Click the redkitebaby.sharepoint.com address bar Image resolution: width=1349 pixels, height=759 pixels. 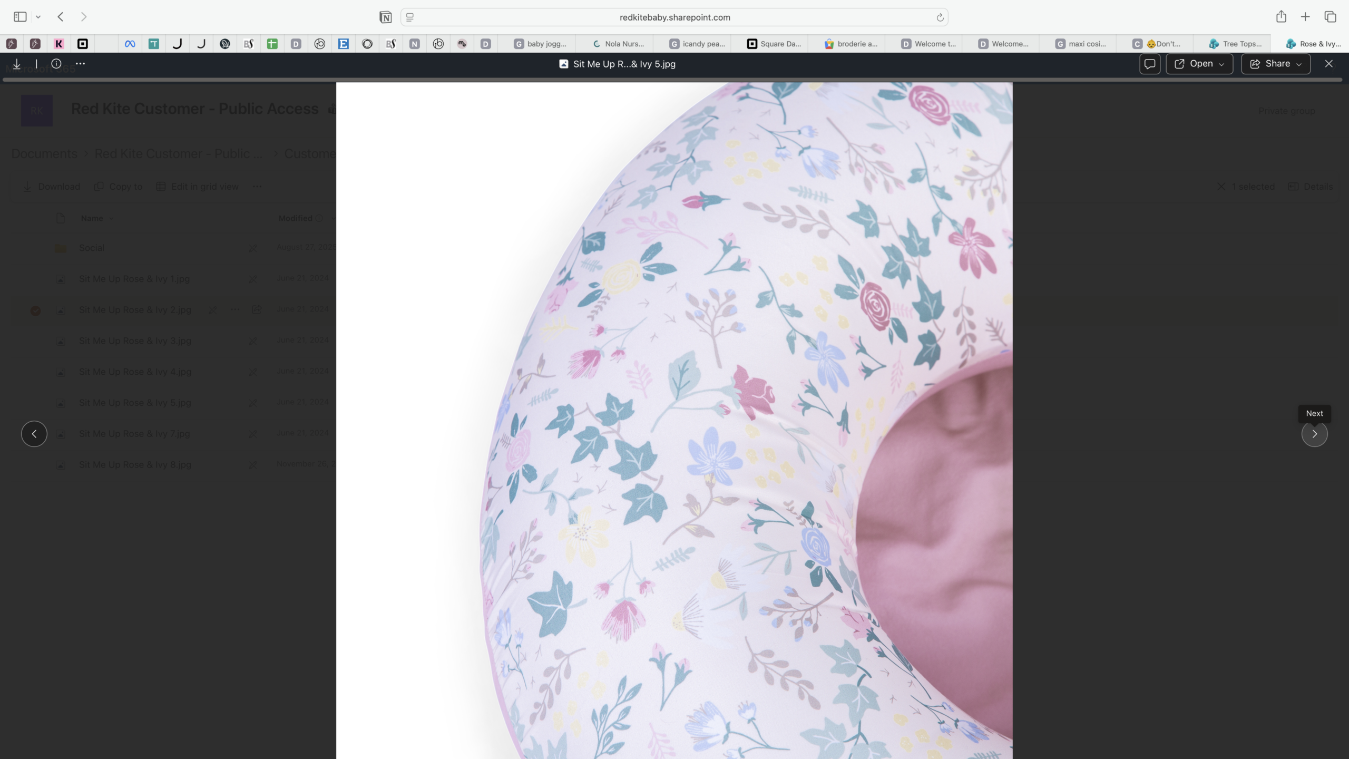674,17
